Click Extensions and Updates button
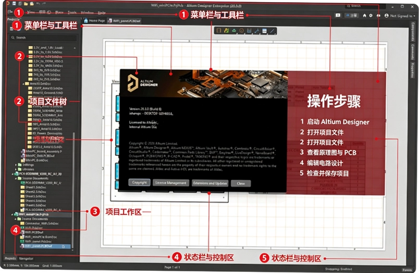The width and height of the screenshot is (419, 273). point(210,183)
